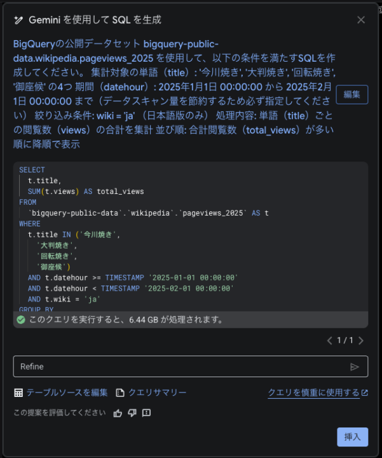Image resolution: width=382 pixels, height=458 pixels.
Task: Open テーブルソースを編集 link
Action: 67,392
